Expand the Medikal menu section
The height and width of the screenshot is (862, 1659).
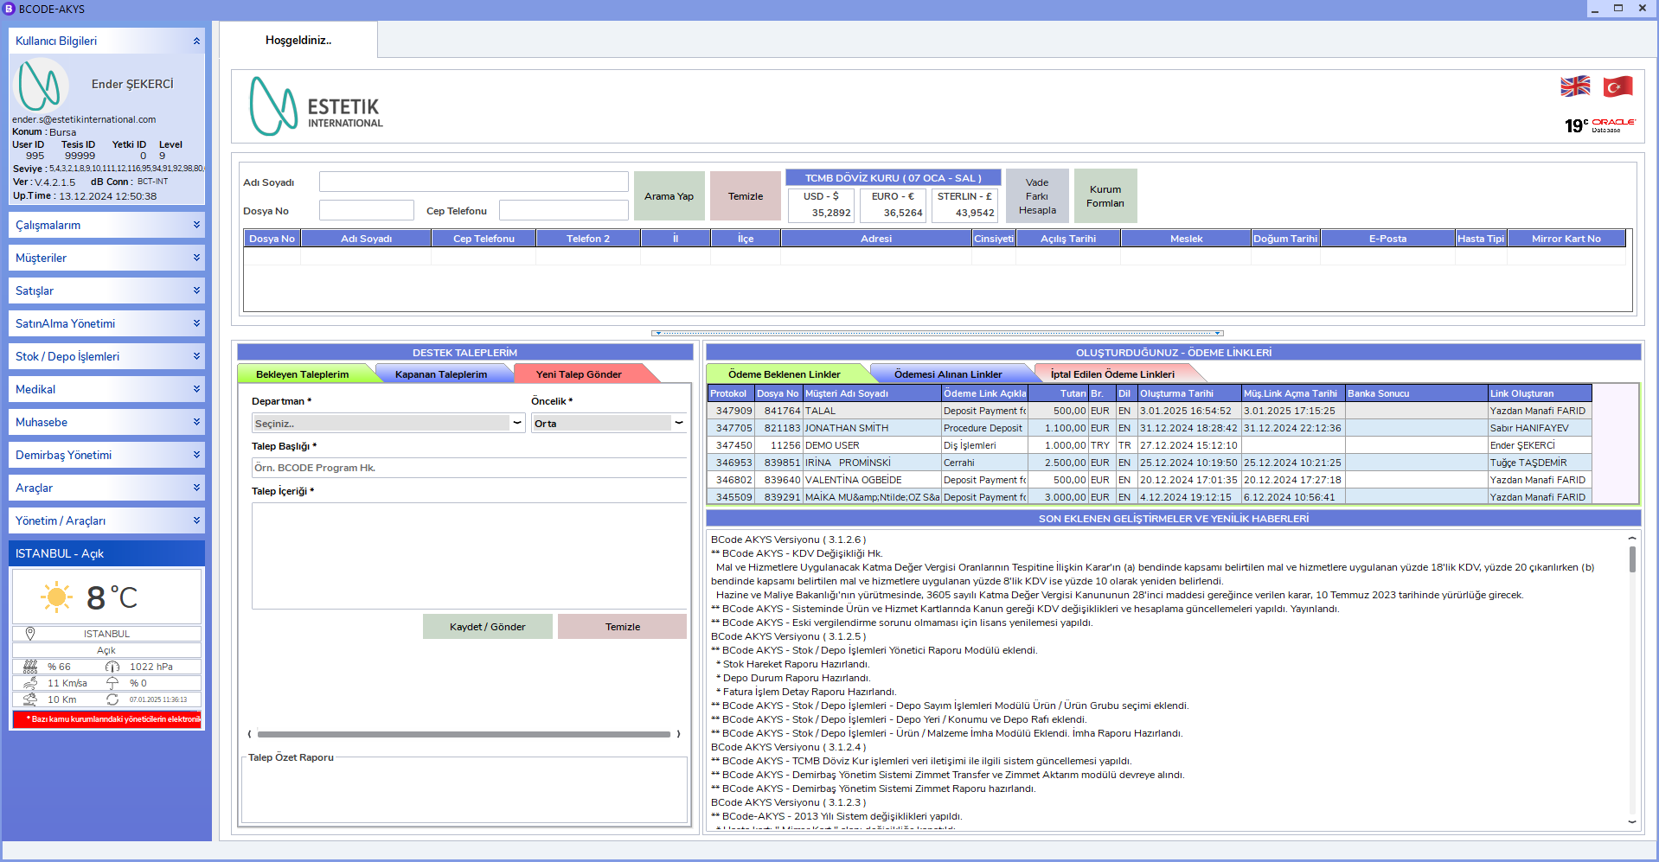pyautogui.click(x=107, y=389)
